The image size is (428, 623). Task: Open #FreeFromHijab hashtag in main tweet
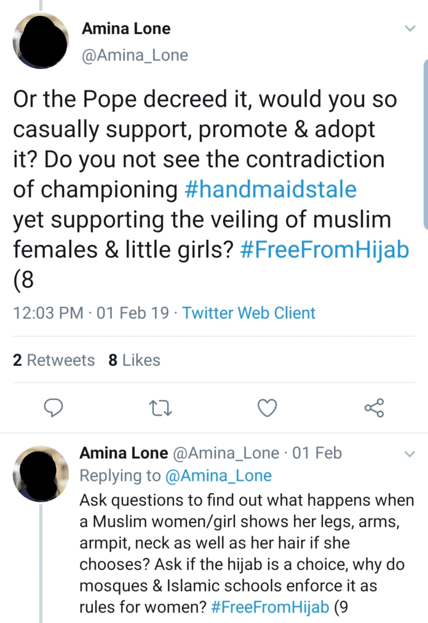tap(325, 250)
